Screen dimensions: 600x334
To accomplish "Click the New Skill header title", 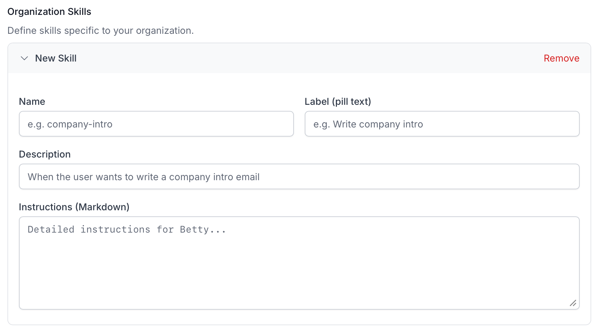I will (56, 58).
